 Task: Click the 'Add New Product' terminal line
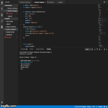click(x=25, y=67)
